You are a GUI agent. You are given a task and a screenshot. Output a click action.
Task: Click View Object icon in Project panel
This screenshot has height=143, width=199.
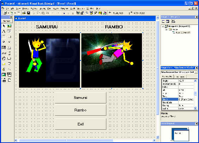[168, 21]
